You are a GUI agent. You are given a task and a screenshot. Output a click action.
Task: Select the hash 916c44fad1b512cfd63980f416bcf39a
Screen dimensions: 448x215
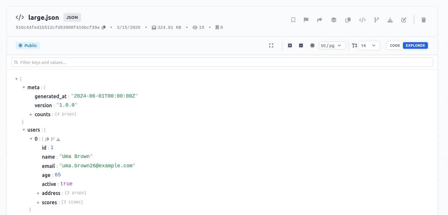(58, 27)
